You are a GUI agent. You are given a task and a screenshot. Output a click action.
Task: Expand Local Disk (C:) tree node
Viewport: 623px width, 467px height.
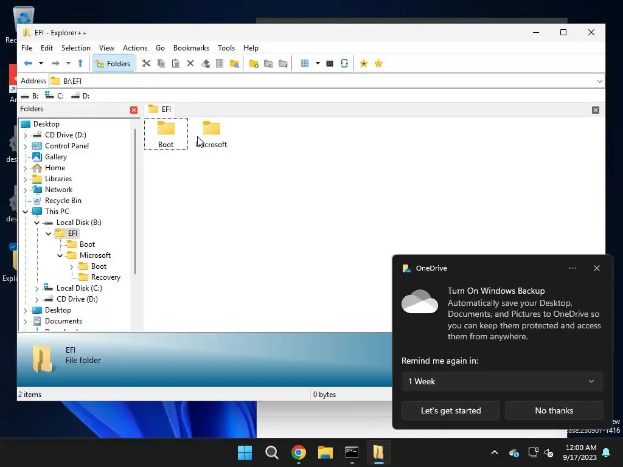click(37, 288)
